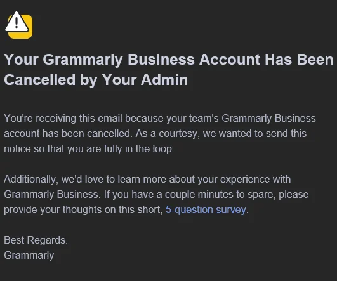This screenshot has height=281, width=337.
Task: Open the 5-question survey link
Action: click(x=206, y=210)
